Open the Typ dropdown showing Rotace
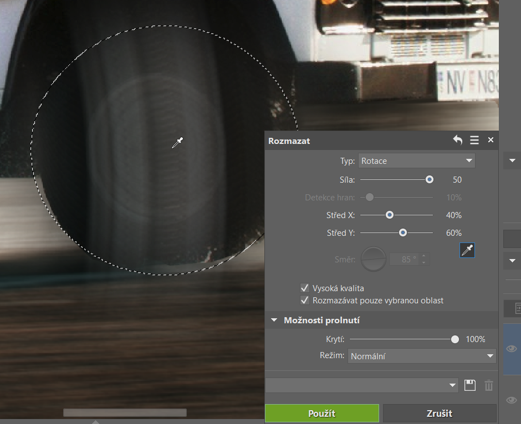 point(417,161)
